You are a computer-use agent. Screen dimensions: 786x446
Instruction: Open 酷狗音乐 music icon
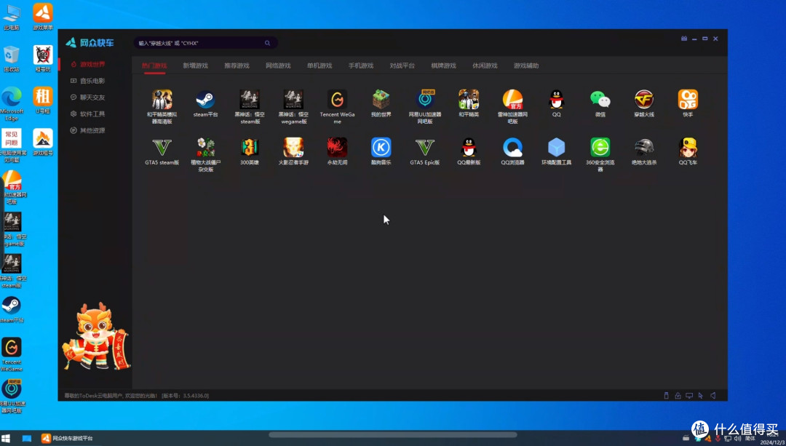[x=381, y=148]
